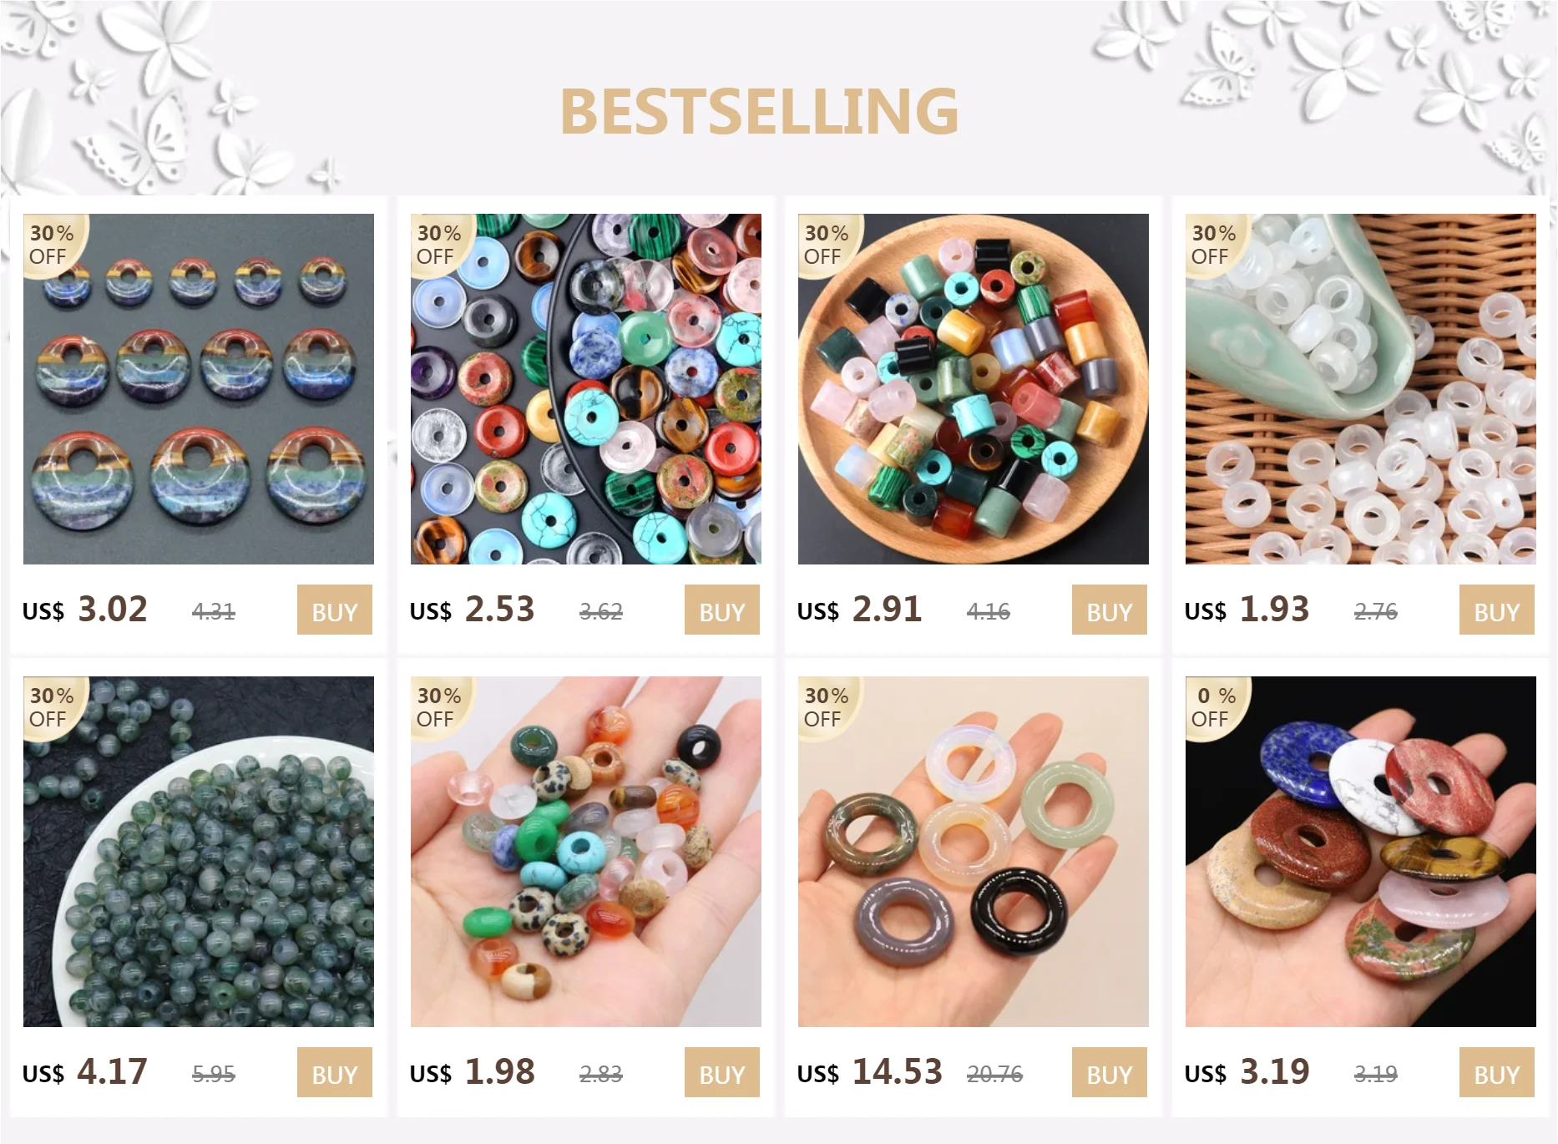1558x1144 pixels.
Task: Click BUY for the US$ 2.53 item
Action: 722,610
